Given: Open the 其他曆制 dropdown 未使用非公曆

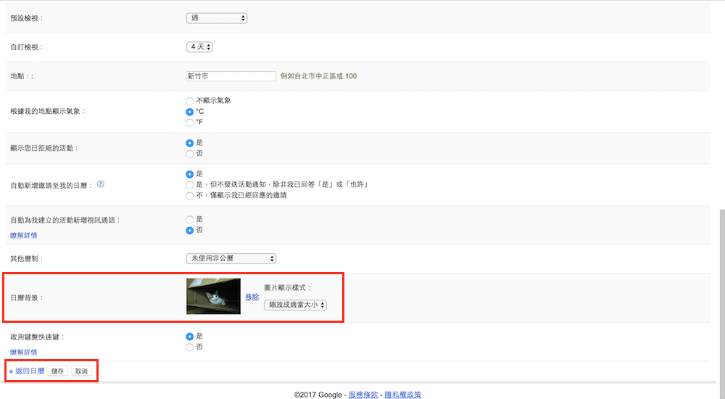Looking at the screenshot, I should tap(231, 258).
